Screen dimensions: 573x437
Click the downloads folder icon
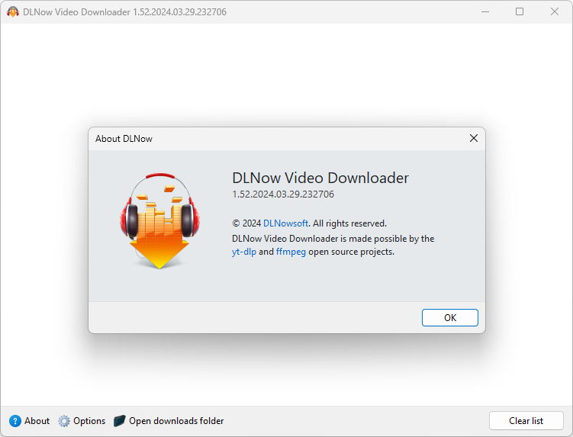pyautogui.click(x=120, y=421)
